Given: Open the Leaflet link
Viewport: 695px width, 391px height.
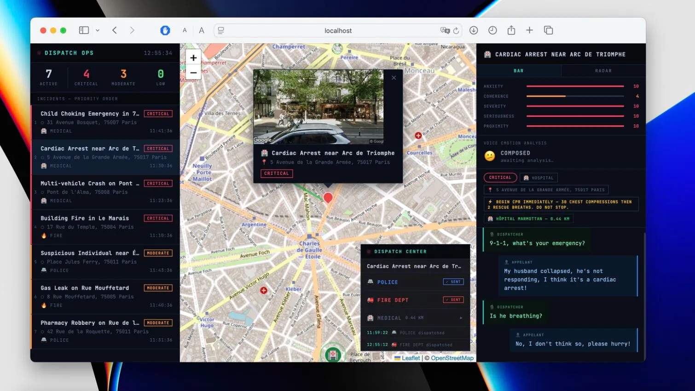Looking at the screenshot, I should [411, 358].
